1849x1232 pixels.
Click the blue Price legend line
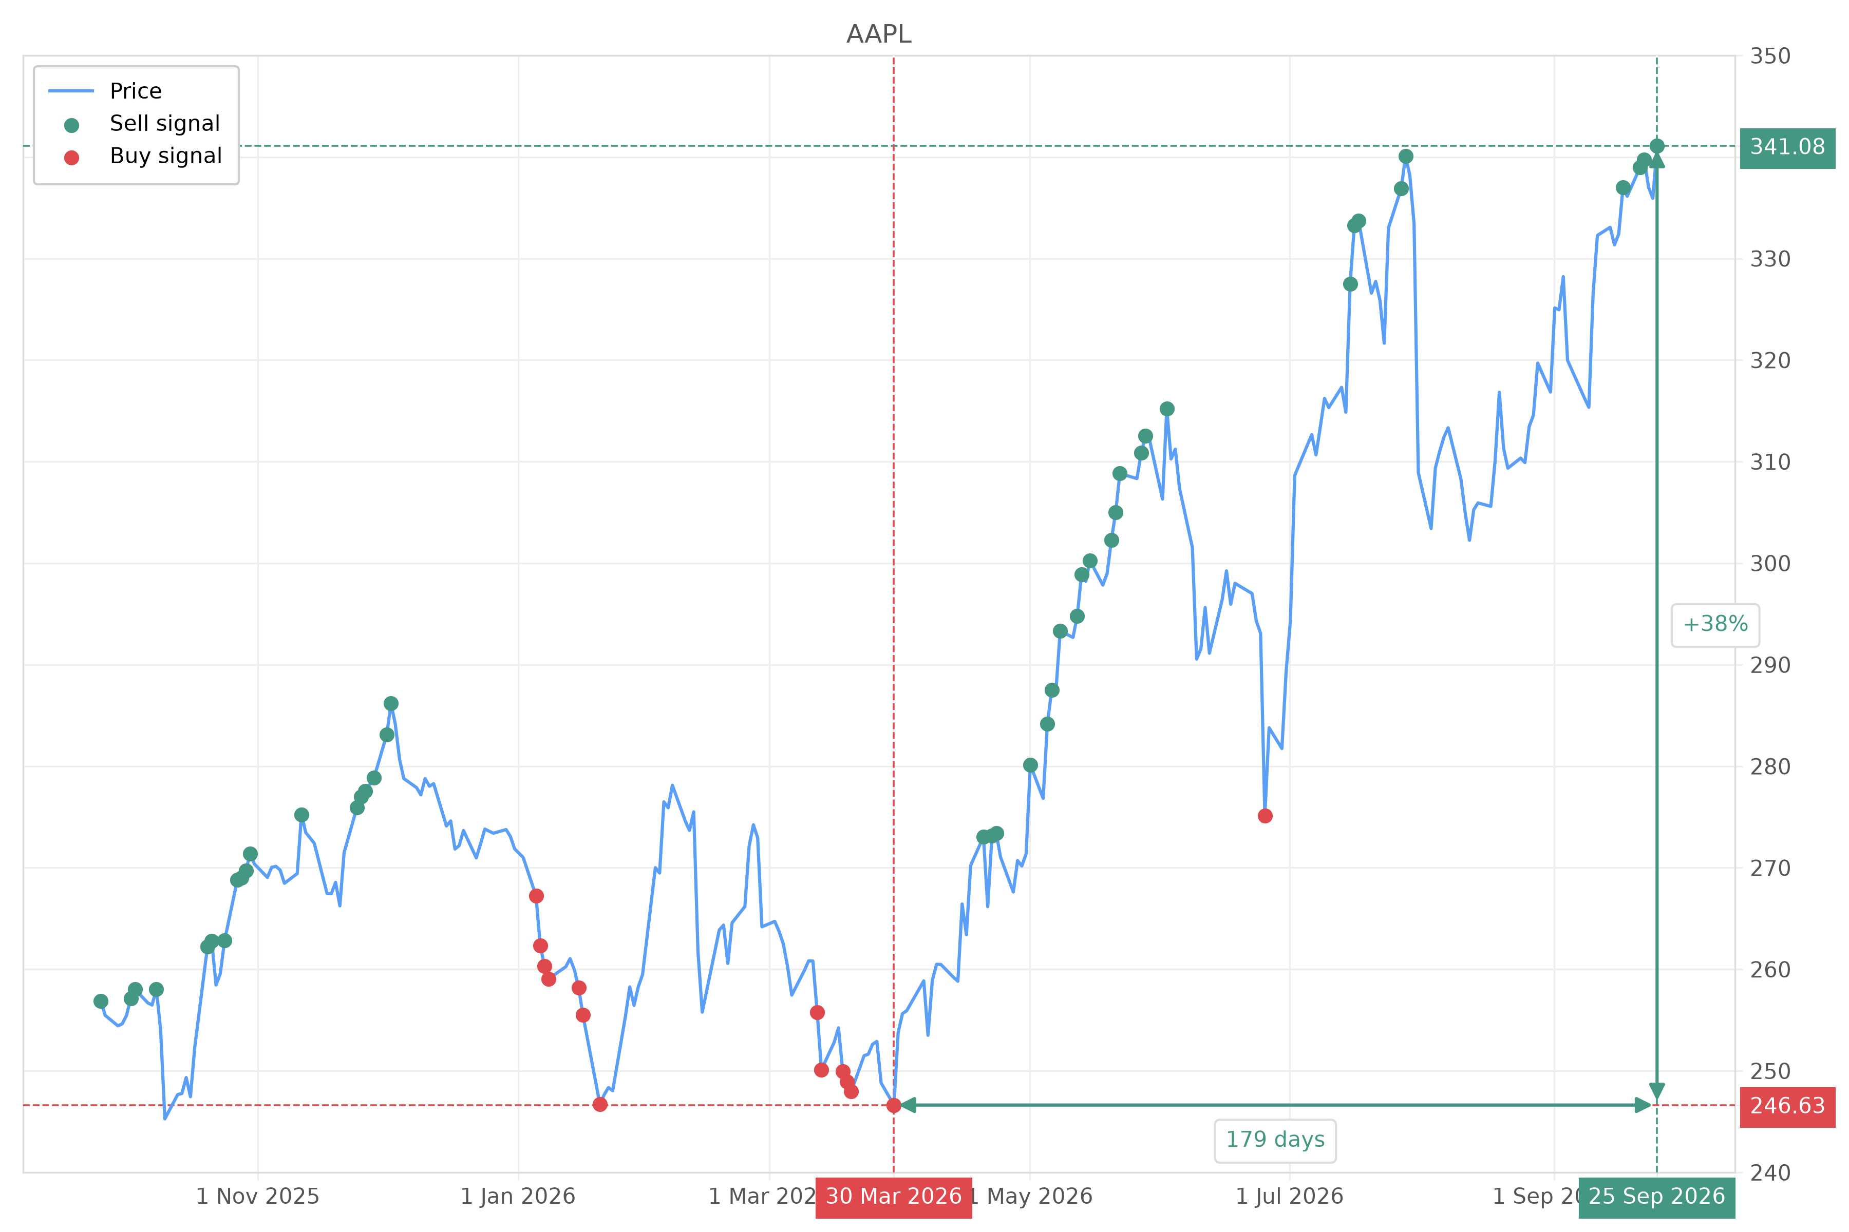[71, 91]
